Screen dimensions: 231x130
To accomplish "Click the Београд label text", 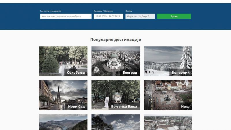I will 130,73.
